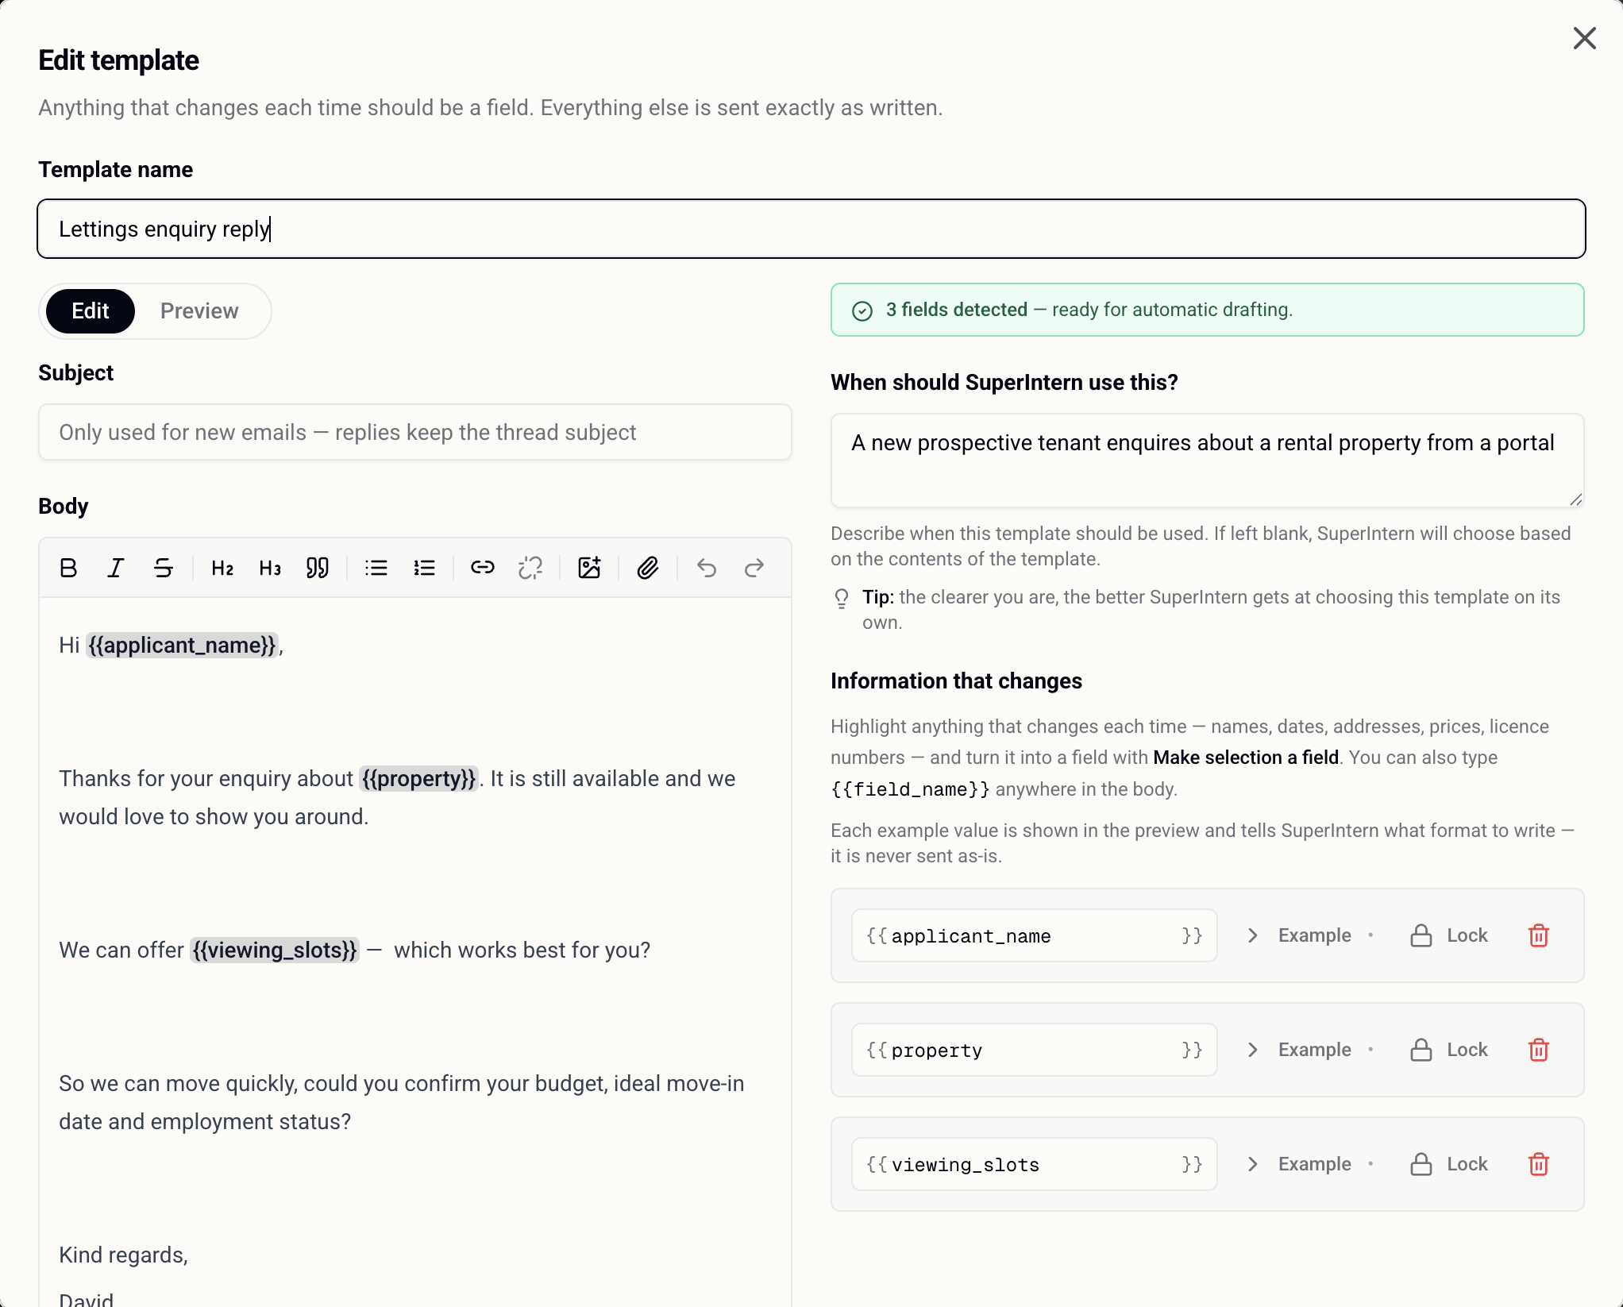The image size is (1623, 1307).
Task: Apply strikethrough formatting
Action: (x=164, y=568)
